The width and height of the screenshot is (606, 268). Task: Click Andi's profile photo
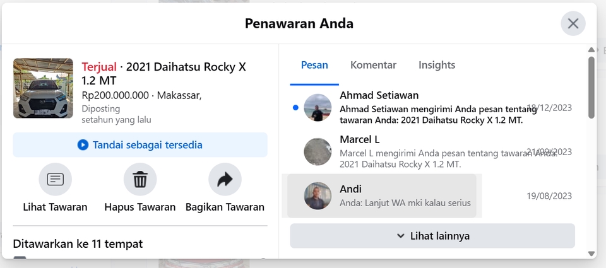pos(318,196)
